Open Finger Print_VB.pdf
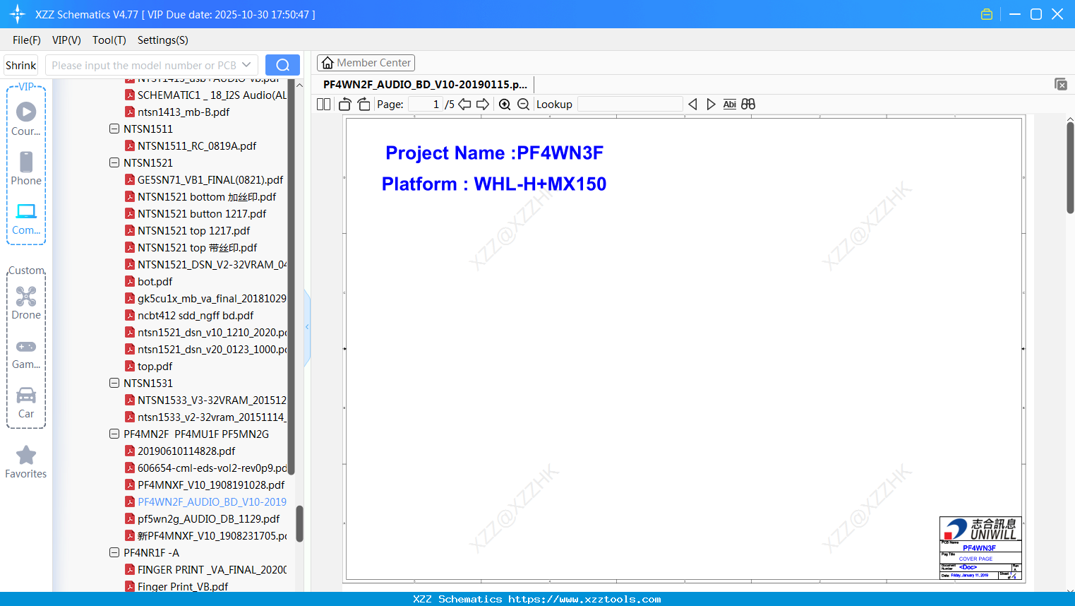Viewport: 1075px width, 606px height. 183,586
